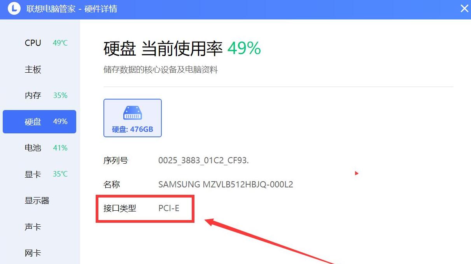
Task: Go to 显示器 monitor tab
Action: pos(39,201)
